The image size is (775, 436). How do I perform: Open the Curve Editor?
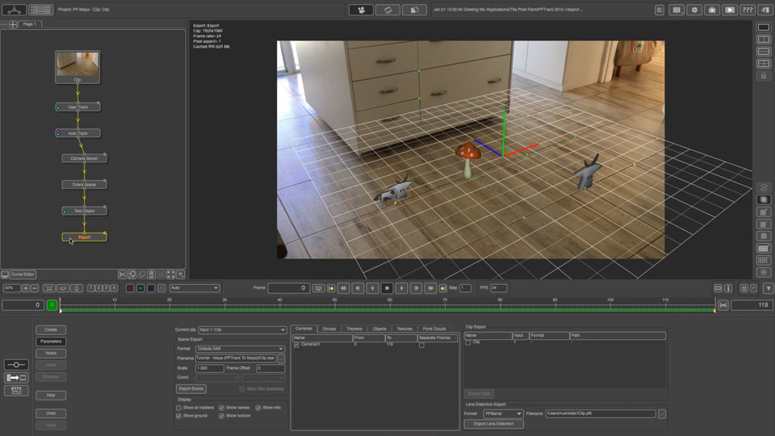pos(23,275)
